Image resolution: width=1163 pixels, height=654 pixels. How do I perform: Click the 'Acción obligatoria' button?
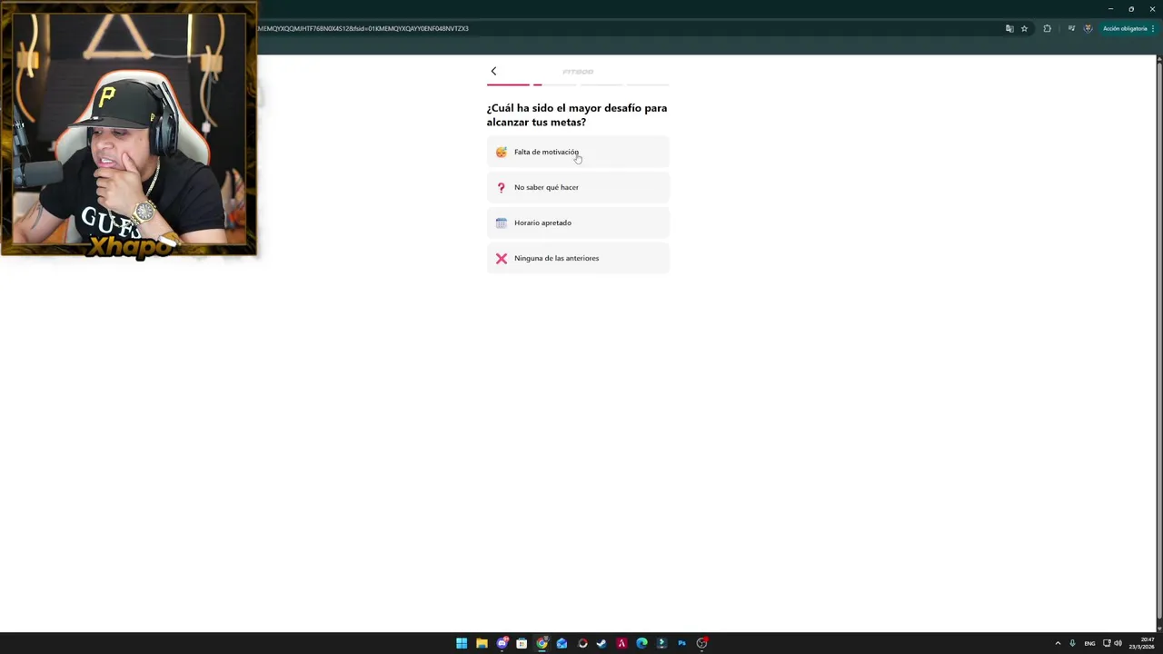pyautogui.click(x=1125, y=28)
